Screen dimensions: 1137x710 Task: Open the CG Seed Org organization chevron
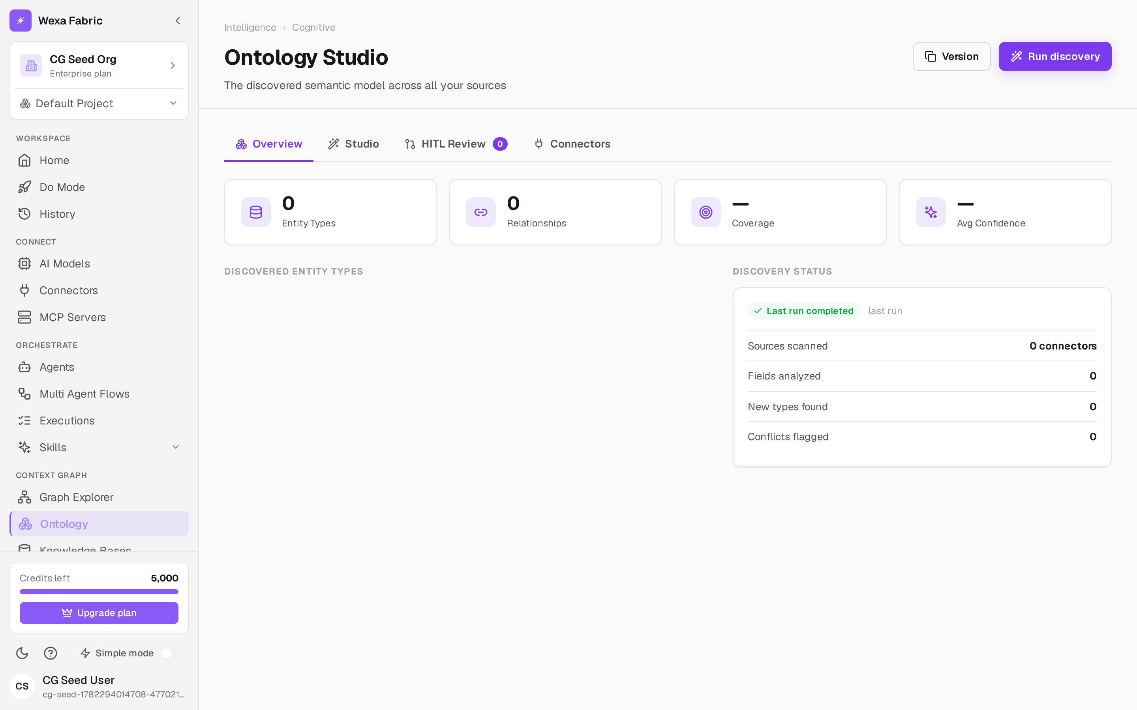tap(173, 65)
